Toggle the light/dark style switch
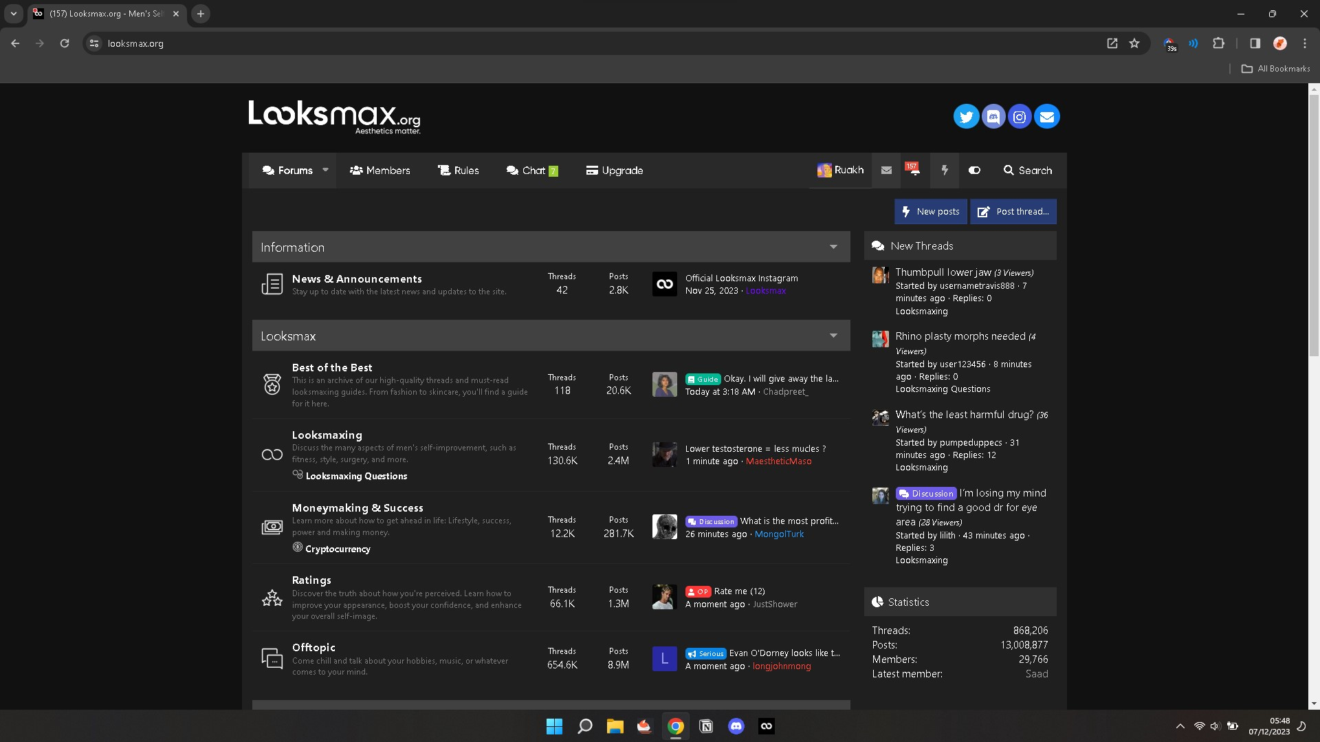Screen dimensions: 1320x742 pos(974,171)
